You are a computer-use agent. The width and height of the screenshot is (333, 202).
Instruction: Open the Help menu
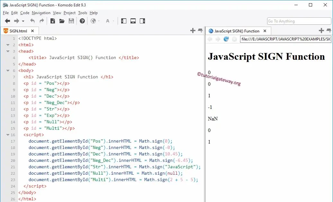coord(94,13)
